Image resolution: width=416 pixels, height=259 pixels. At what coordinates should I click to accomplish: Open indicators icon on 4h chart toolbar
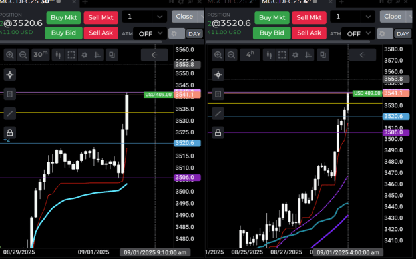tap(308, 55)
